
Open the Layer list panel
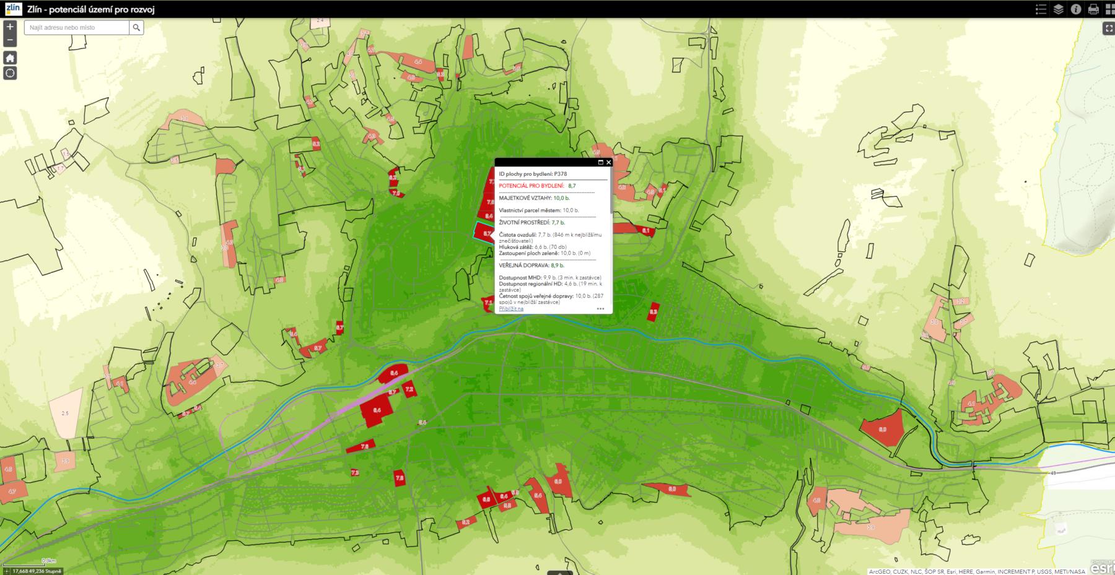tap(1059, 9)
